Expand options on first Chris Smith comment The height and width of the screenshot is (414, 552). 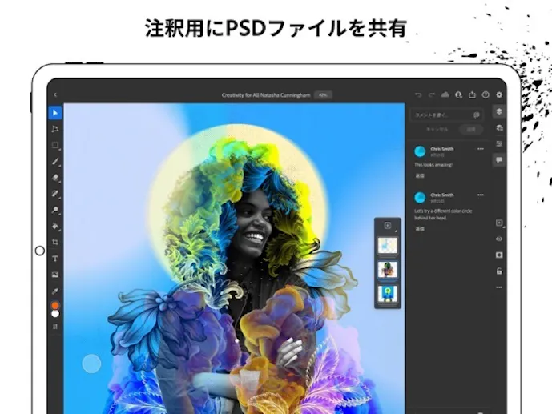481,149
